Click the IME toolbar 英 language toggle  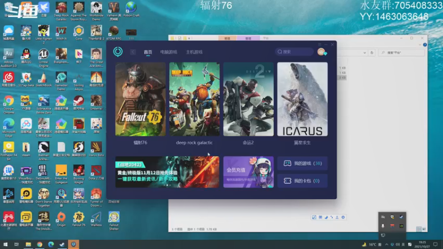(x=321, y=217)
